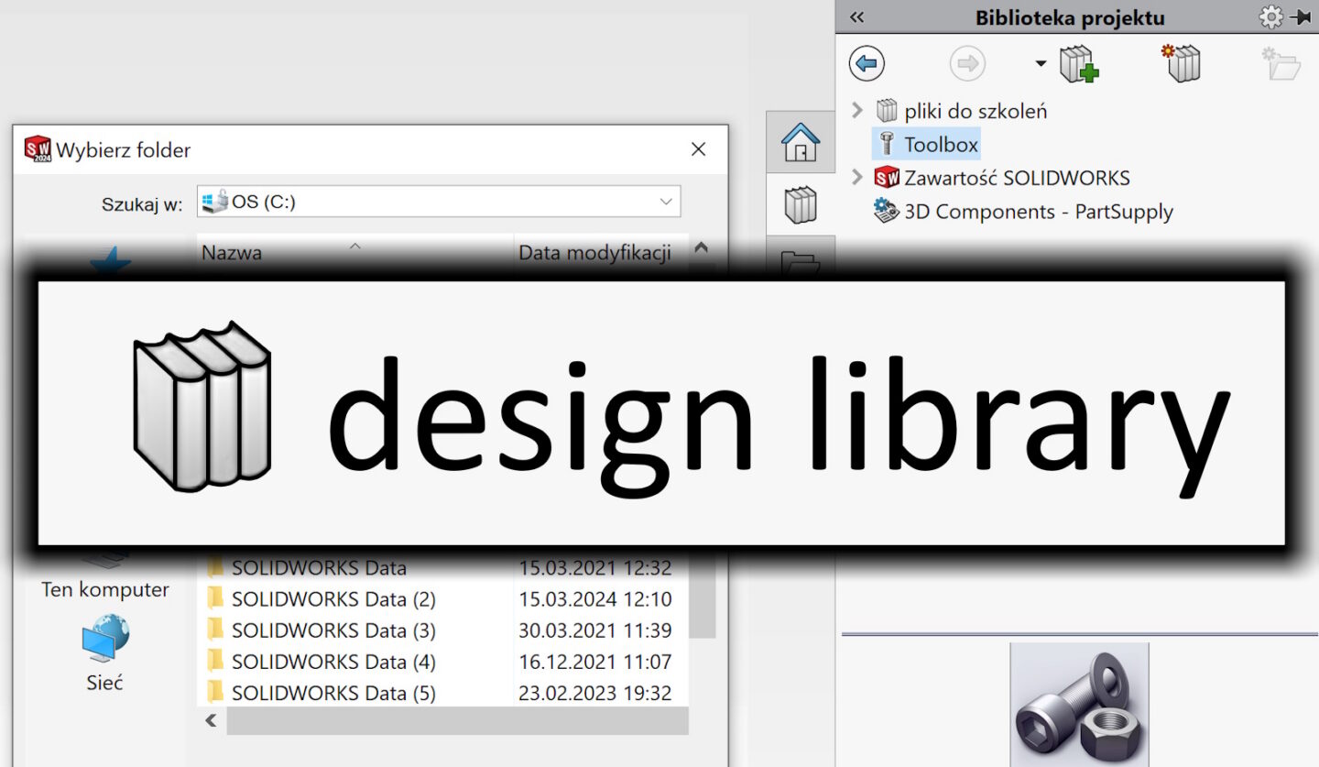Screen dimensions: 1319x767
Task: Open the options gear in Biblioteka projektu
Action: pos(1270,16)
